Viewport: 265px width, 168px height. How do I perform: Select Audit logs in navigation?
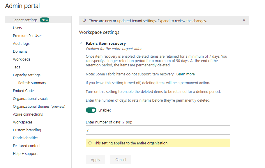coord(21,44)
